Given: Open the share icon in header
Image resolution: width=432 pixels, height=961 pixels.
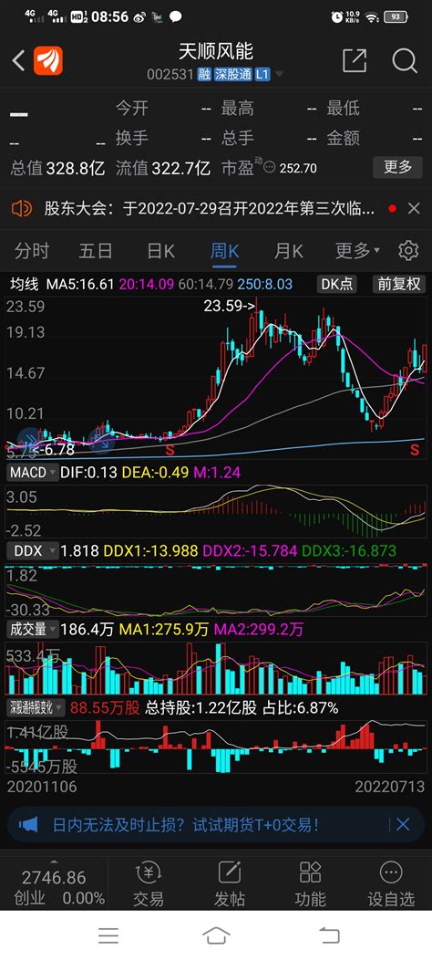Looking at the screenshot, I should coord(355,60).
